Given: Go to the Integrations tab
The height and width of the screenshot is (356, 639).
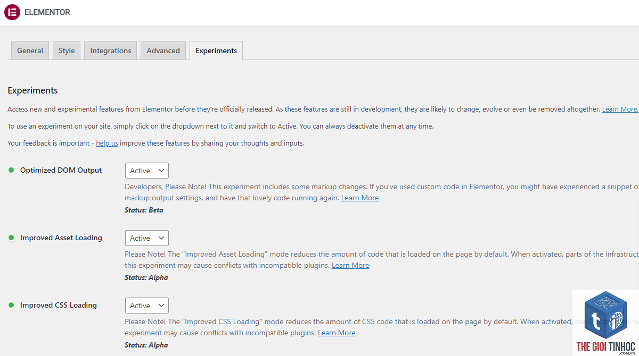Looking at the screenshot, I should (111, 50).
